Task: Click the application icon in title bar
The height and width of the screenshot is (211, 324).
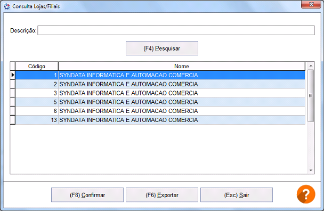Action: point(6,6)
